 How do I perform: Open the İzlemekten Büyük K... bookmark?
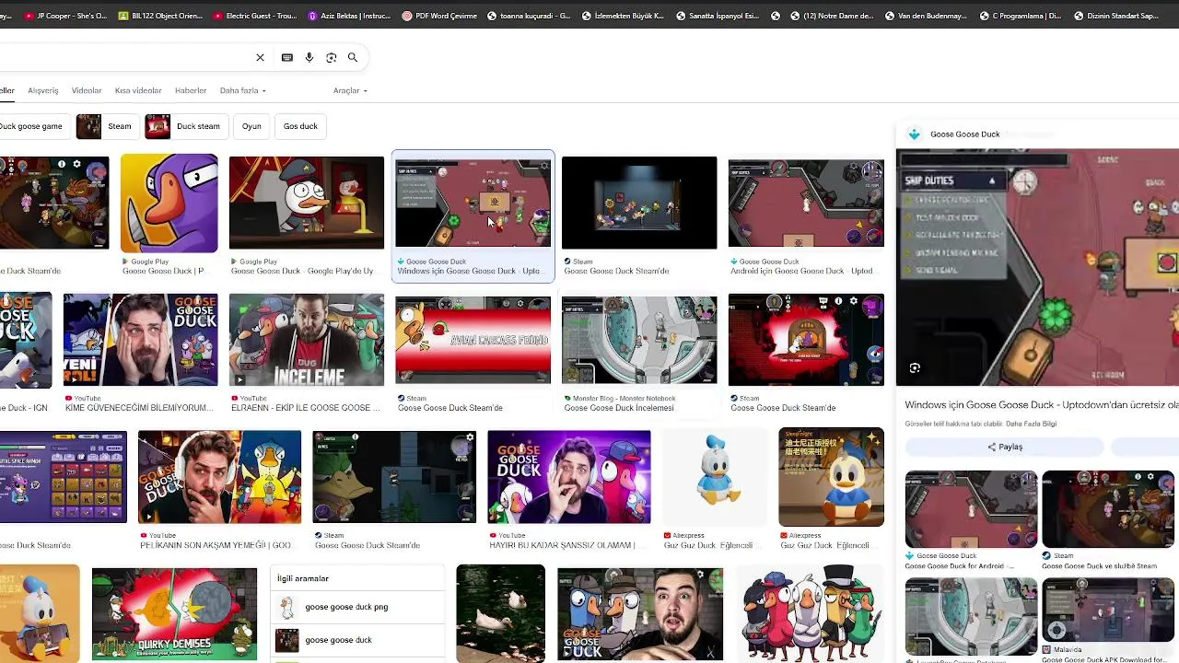pyautogui.click(x=624, y=16)
